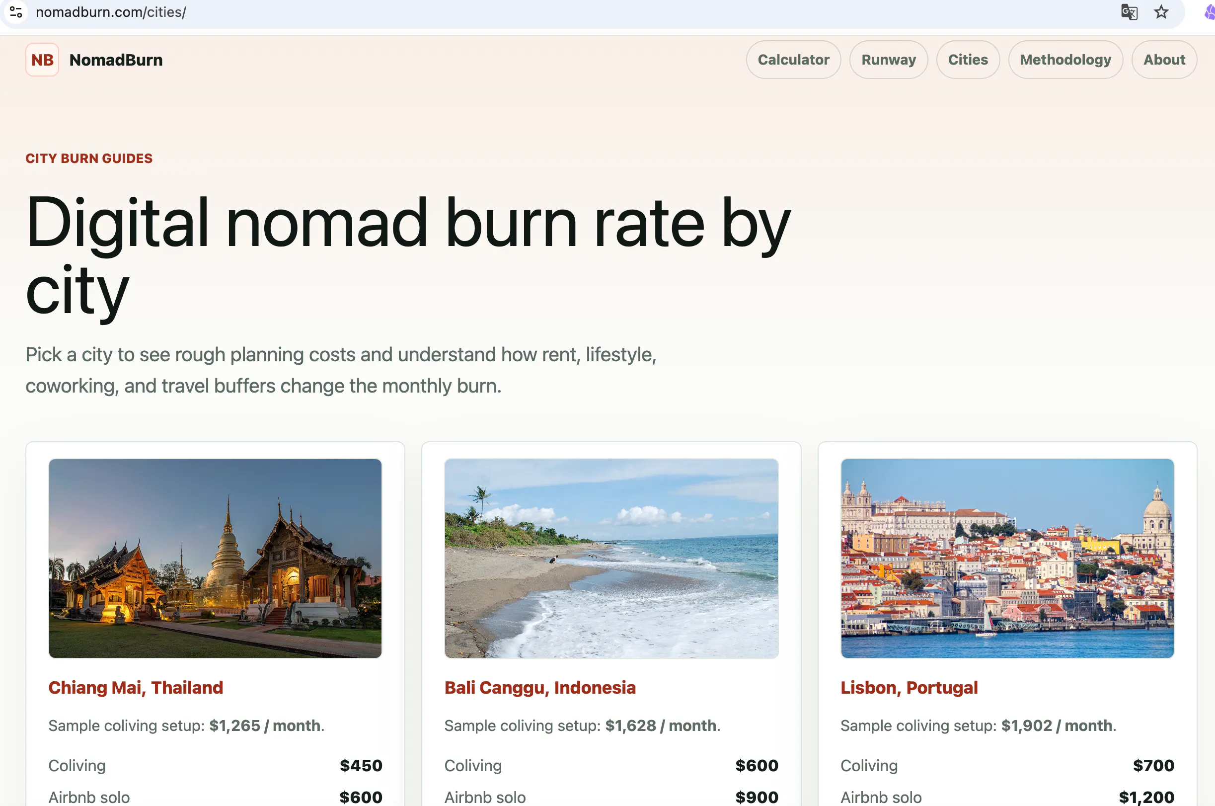1215x806 pixels.
Task: Click Chiang Mai's Airbnb solo $600 value
Action: click(361, 797)
